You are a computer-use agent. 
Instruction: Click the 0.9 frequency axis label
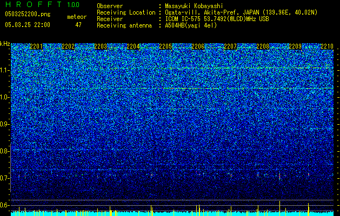tap(4, 124)
